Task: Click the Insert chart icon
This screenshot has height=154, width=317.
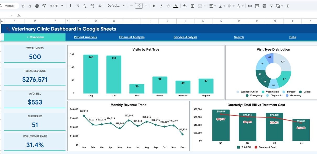Action: click(264, 6)
